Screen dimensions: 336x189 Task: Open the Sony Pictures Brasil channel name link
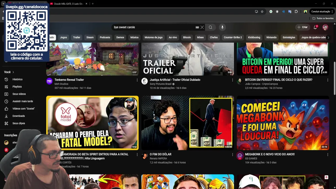pyautogui.click(x=161, y=84)
